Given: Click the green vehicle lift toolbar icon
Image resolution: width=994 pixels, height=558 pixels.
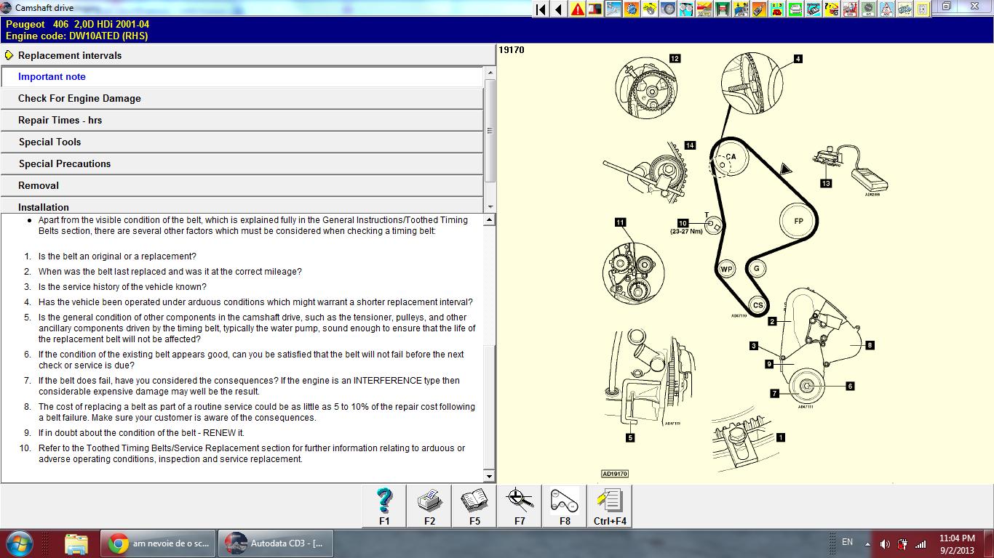Looking at the screenshot, I should [x=723, y=9].
